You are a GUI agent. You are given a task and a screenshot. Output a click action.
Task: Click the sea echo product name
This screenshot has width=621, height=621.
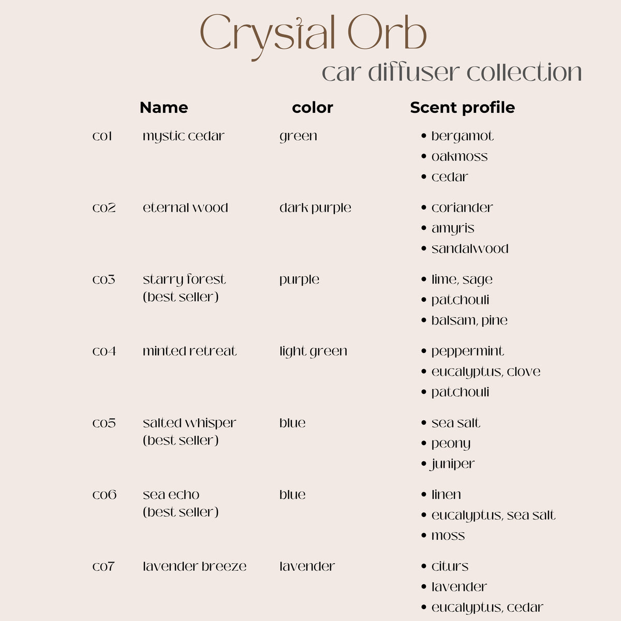[171, 495]
